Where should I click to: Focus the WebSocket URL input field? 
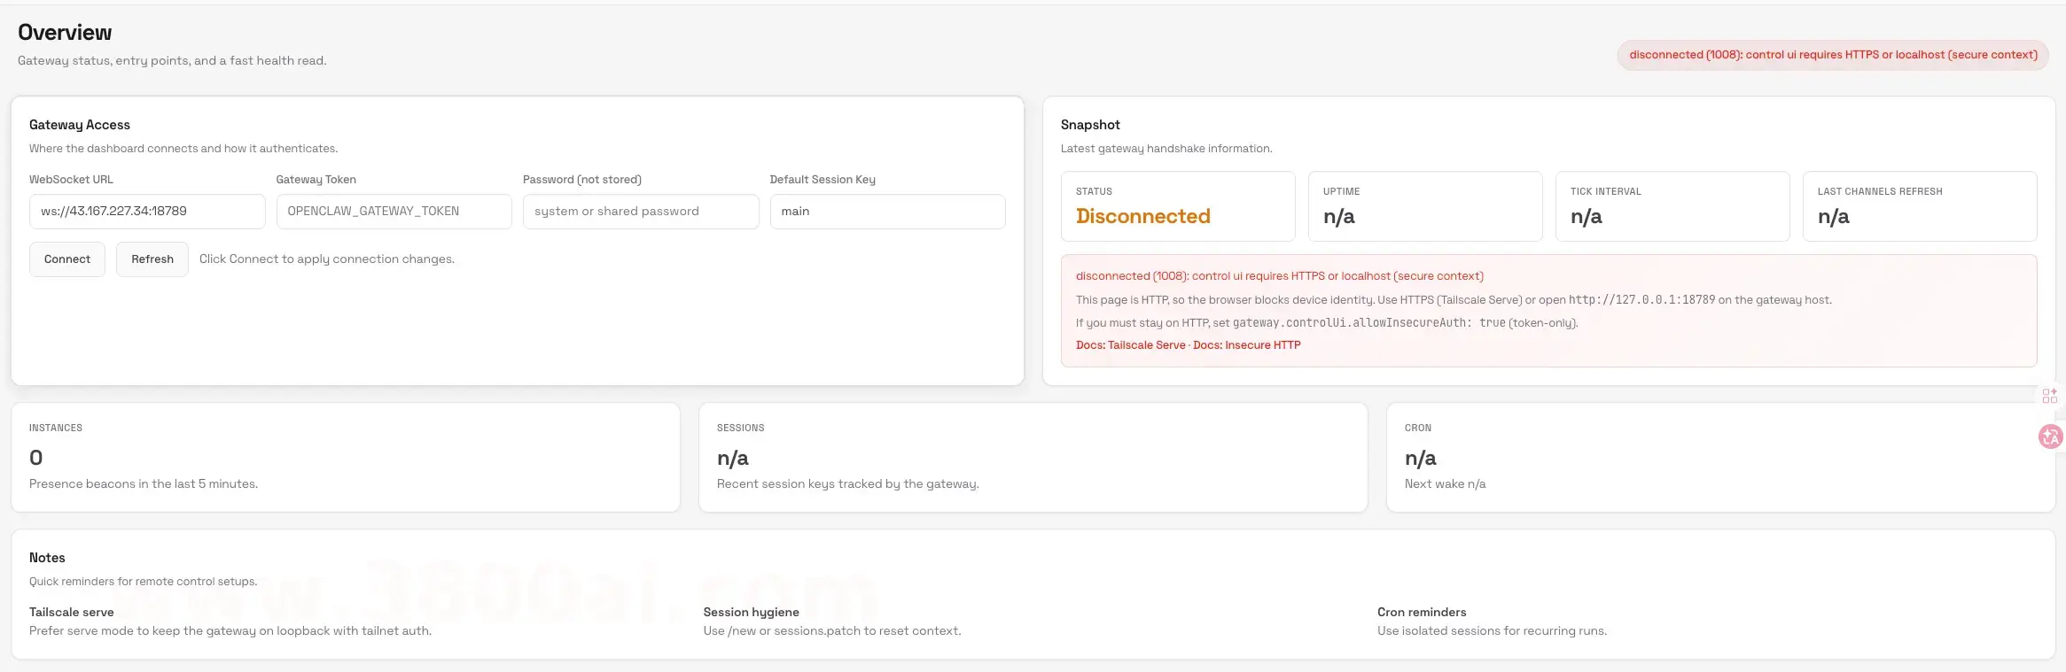pyautogui.click(x=147, y=212)
